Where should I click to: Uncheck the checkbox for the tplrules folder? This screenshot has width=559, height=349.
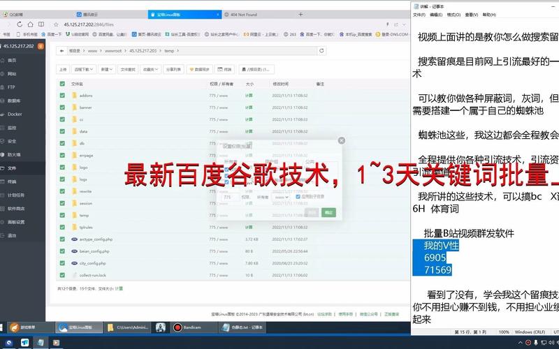pos(62,228)
